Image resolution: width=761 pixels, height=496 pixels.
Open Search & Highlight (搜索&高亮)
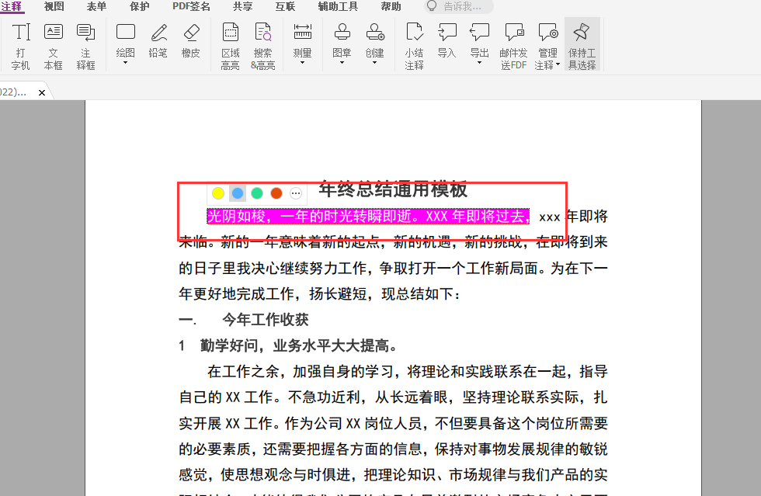(x=263, y=46)
